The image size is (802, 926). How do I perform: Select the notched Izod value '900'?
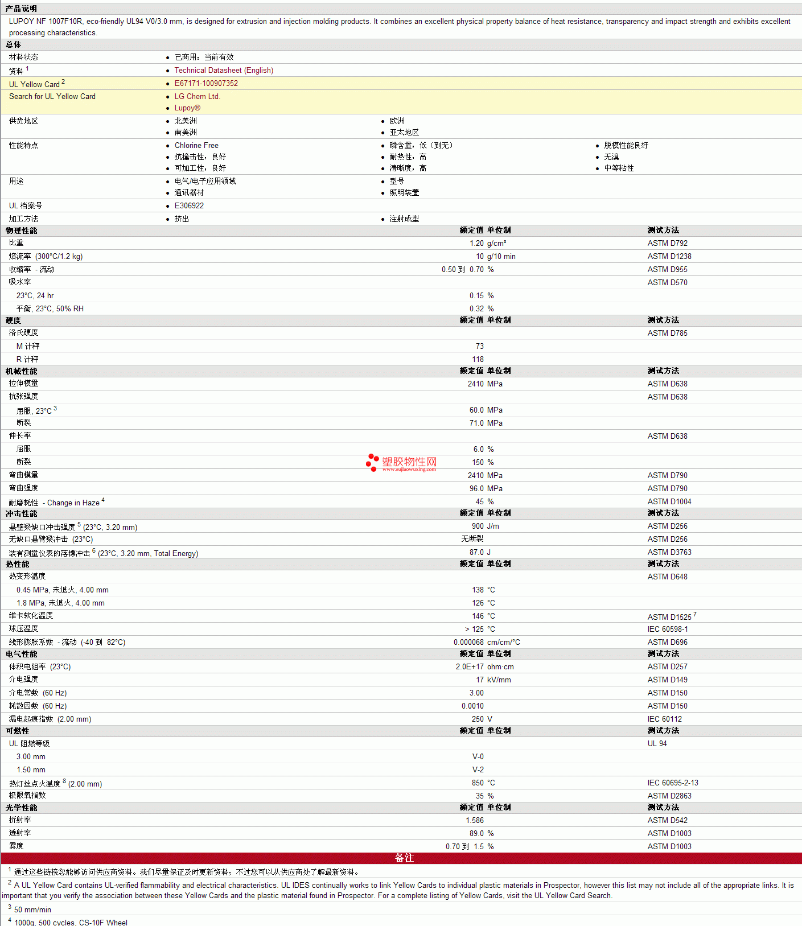(478, 526)
